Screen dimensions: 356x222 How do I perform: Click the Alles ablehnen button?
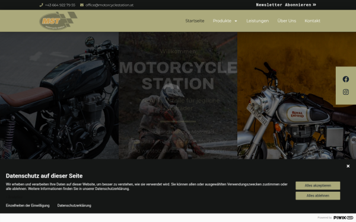click(x=318, y=196)
